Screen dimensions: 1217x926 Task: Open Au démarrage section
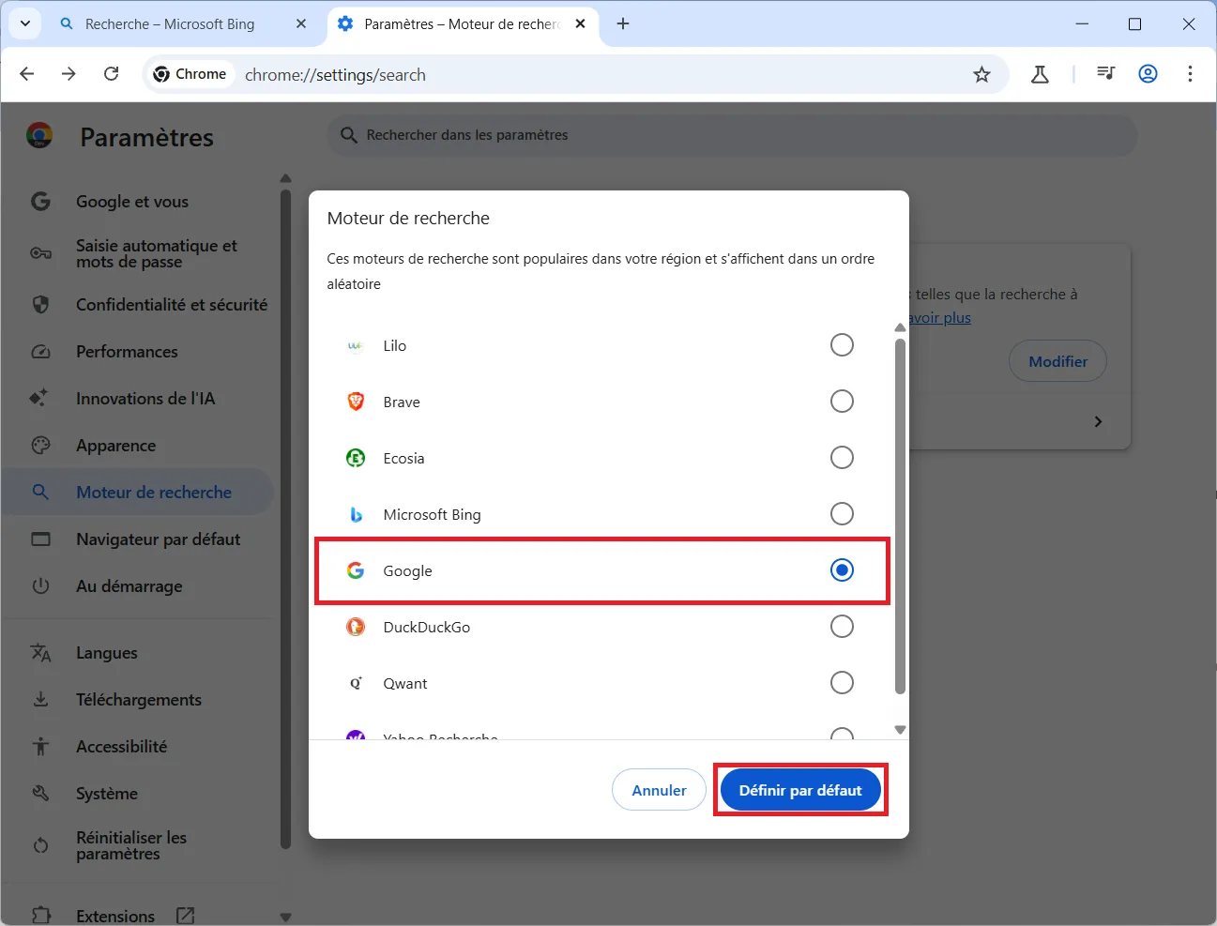pos(138,586)
